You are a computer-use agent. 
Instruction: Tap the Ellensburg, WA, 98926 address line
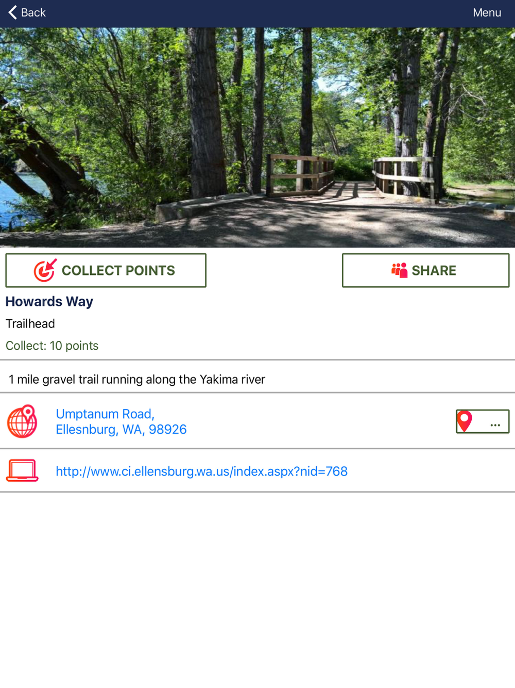click(x=121, y=429)
